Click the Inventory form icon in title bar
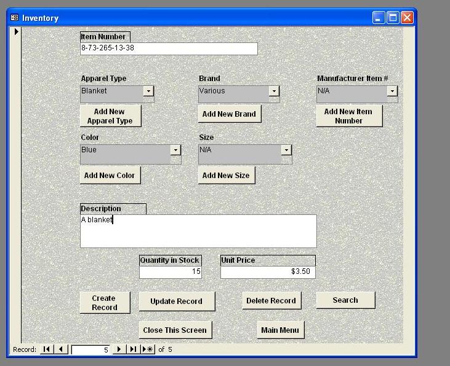 point(15,18)
